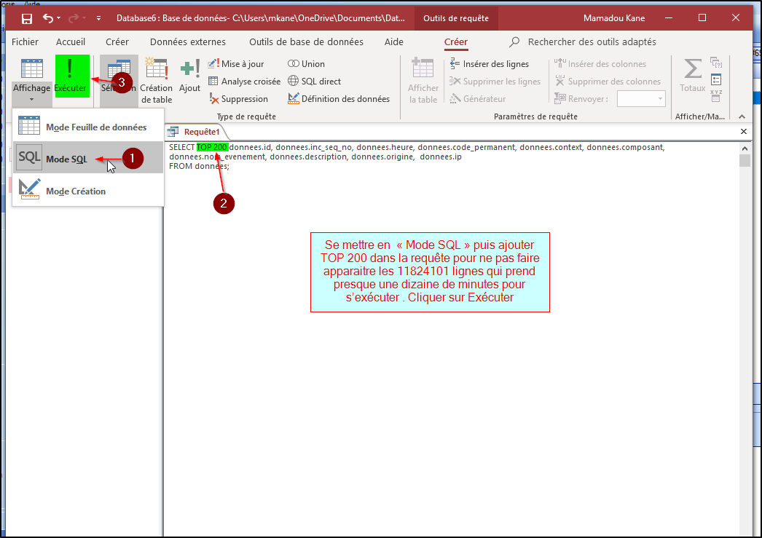Viewport: 762px width, 538px height.
Task: Click Définition des données query option
Action: [x=339, y=99]
